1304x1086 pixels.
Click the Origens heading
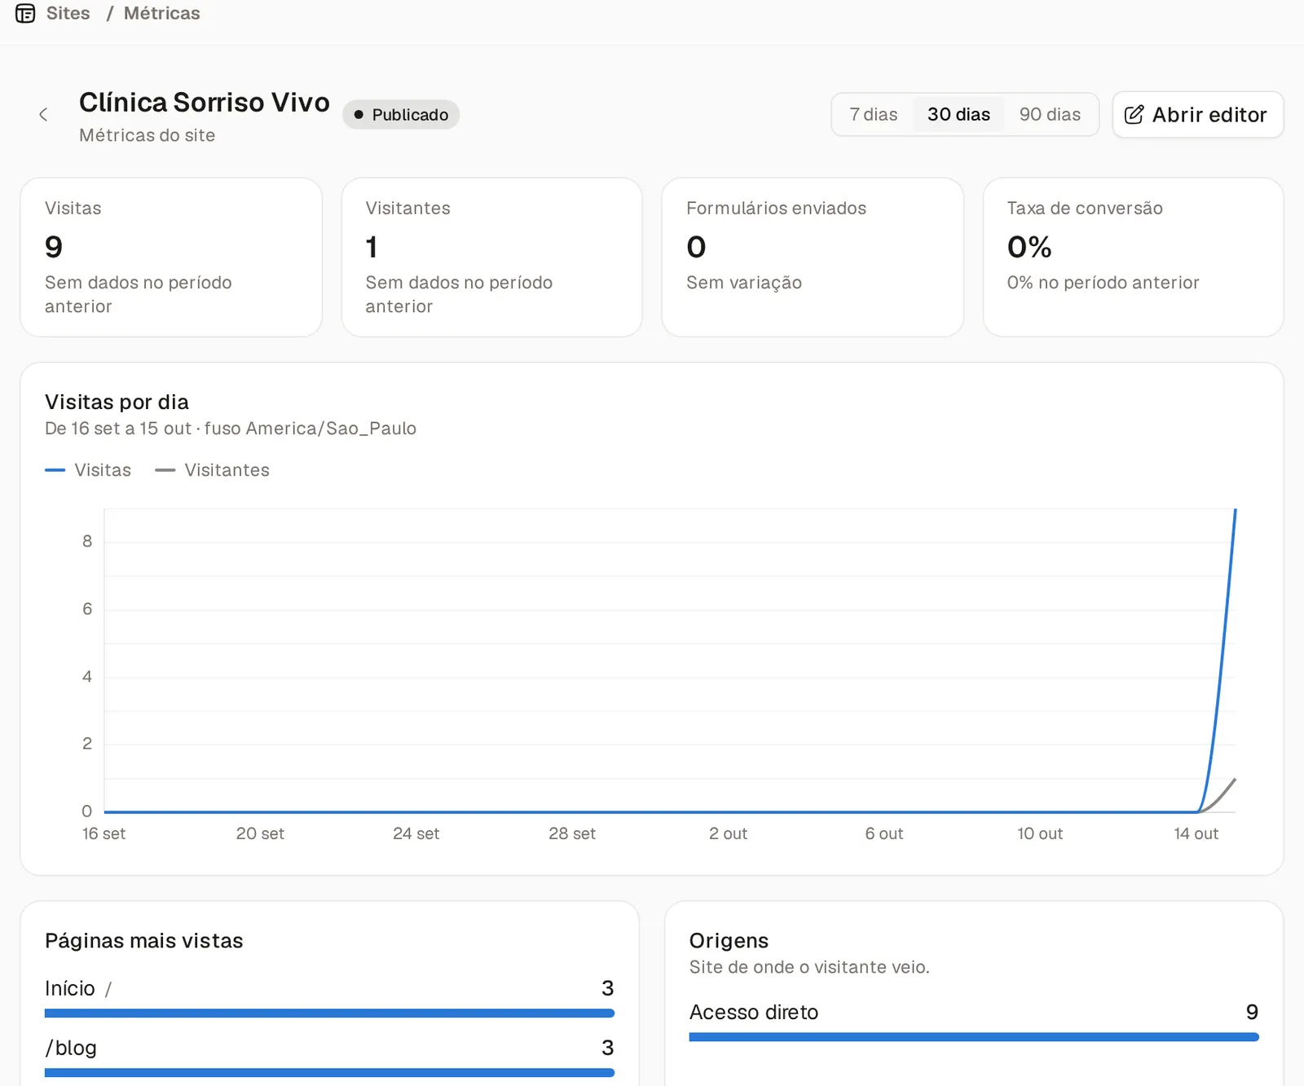point(729,941)
